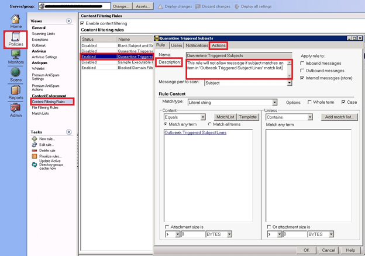The width and height of the screenshot is (365, 256).
Task: Toggle Enable content filtering checkbox
Action: tap(82, 23)
